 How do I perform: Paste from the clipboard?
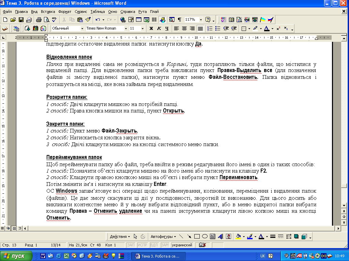pyautogui.click(x=80, y=20)
